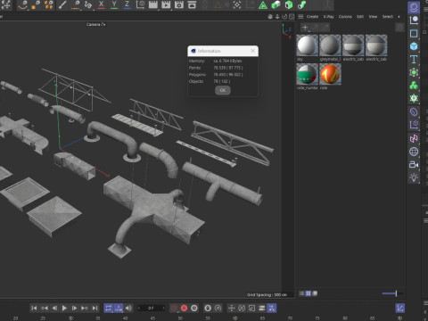Open the green gear sidebar icon
The width and height of the screenshot is (428, 321).
pos(414,98)
